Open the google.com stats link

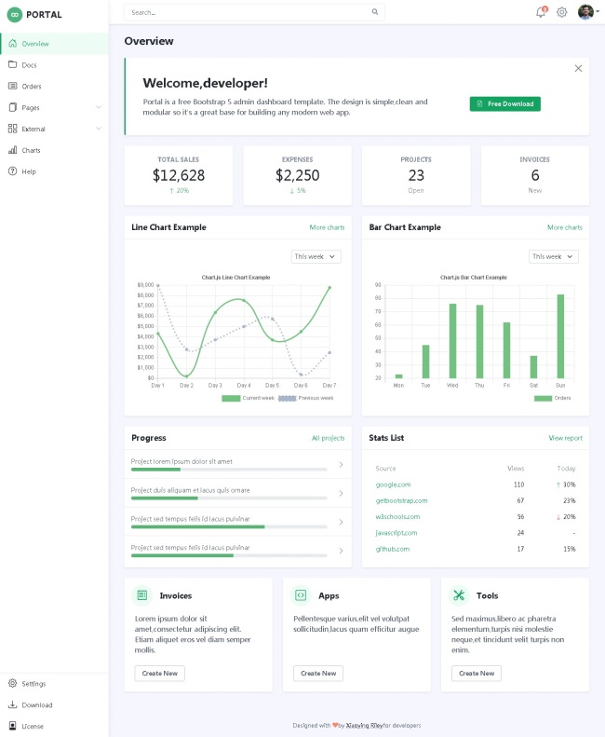[x=393, y=485]
